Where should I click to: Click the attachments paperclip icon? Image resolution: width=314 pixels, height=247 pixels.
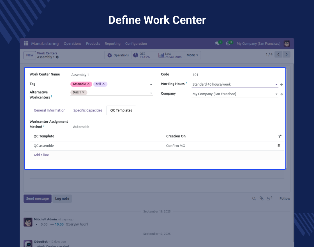tap(262, 198)
